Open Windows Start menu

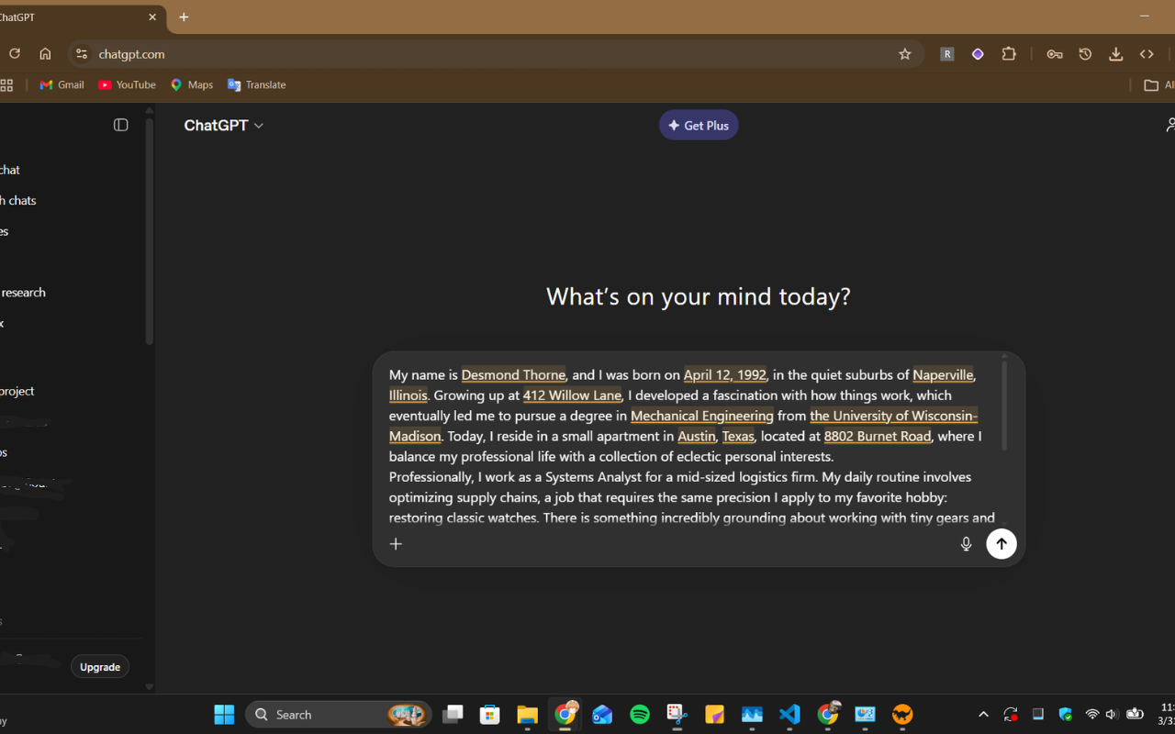[x=224, y=715]
